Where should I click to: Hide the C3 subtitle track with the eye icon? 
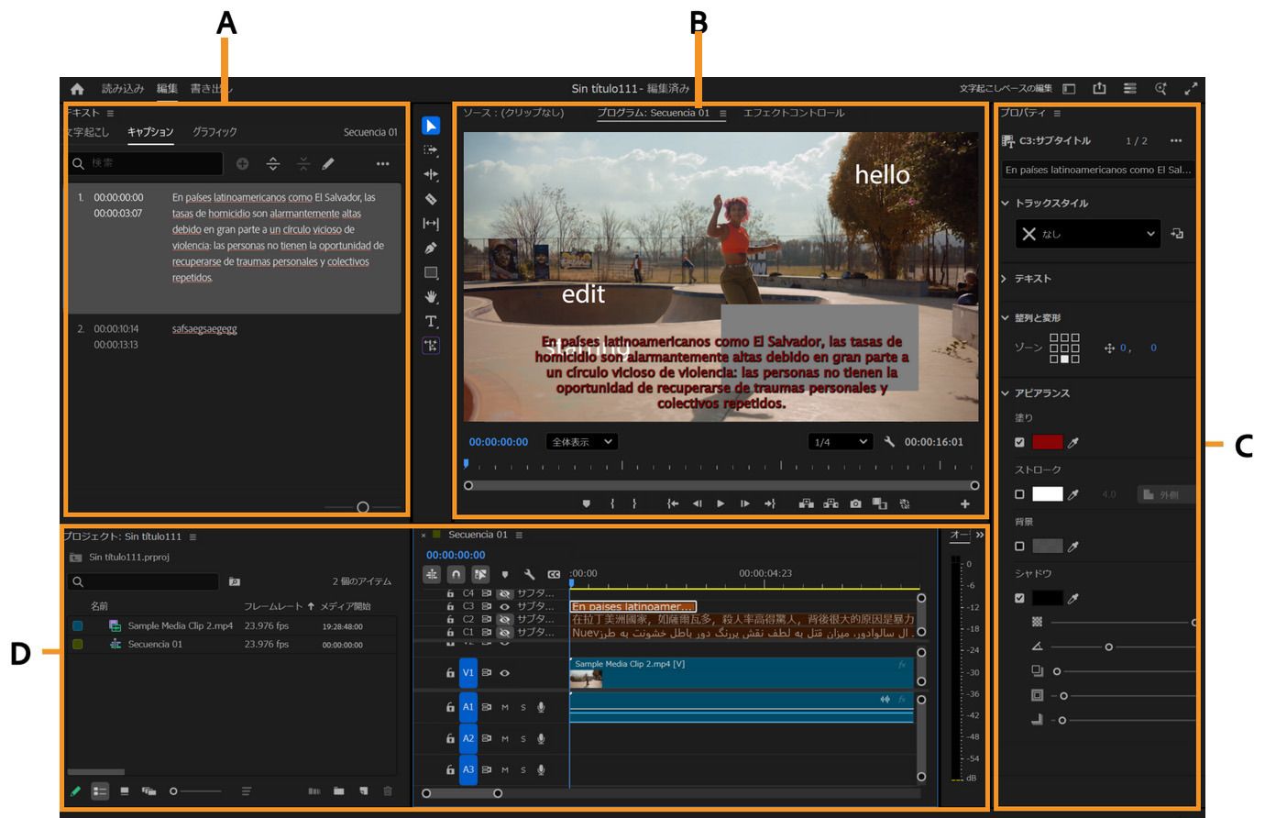pyautogui.click(x=504, y=606)
